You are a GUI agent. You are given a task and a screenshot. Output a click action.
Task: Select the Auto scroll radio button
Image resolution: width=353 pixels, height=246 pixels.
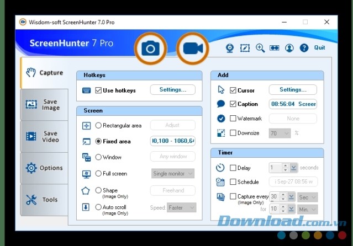98,207
